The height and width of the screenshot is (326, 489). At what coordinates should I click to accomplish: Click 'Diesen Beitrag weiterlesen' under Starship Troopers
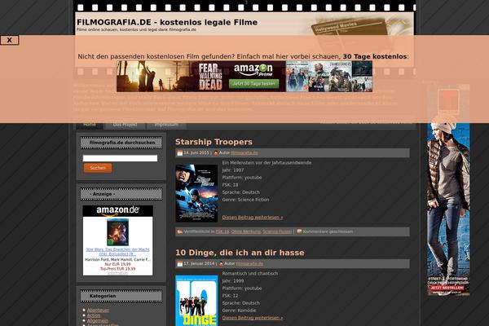click(253, 217)
